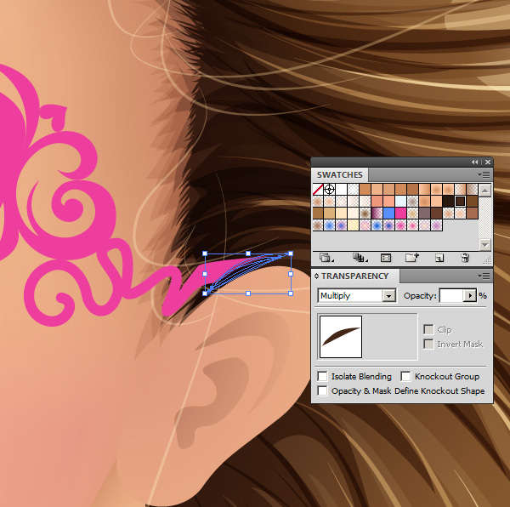Check Opacity & Mask Define Knockout Shape
This screenshot has height=507, width=510.
tap(322, 390)
